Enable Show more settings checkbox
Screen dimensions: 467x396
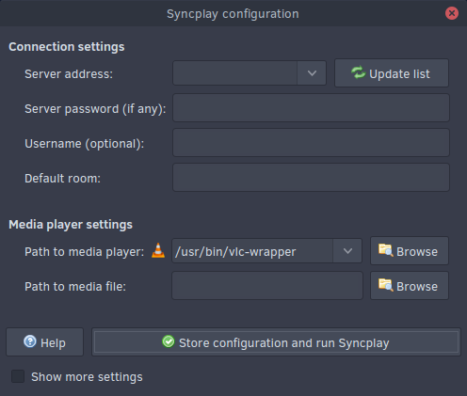18,376
